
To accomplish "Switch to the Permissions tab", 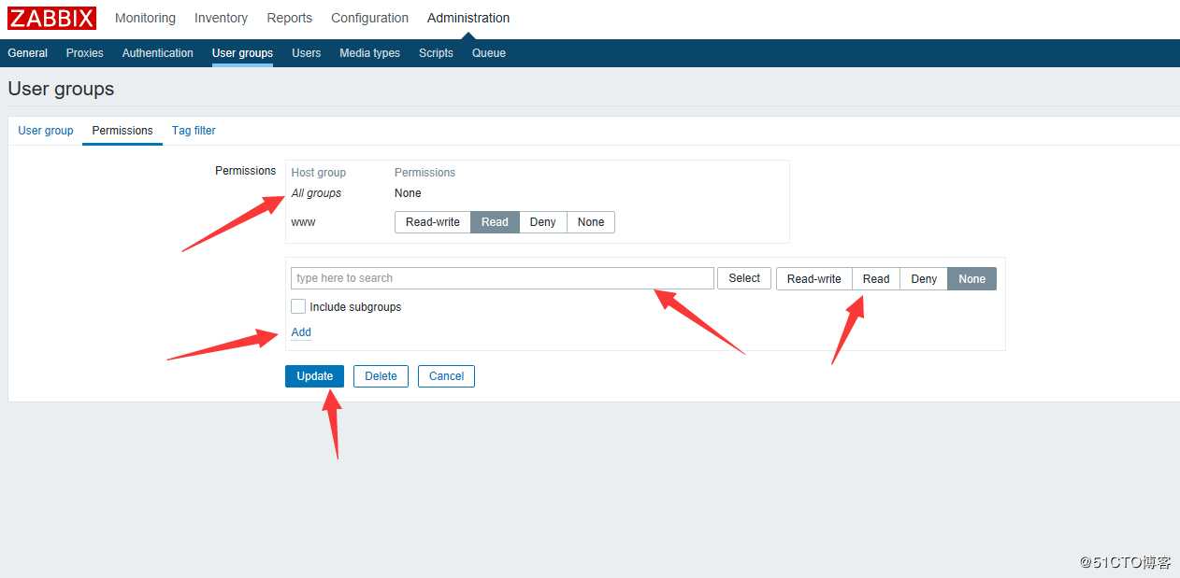I will [122, 131].
